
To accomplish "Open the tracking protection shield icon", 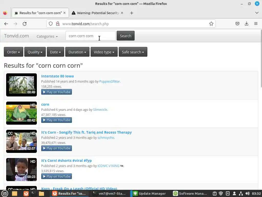I will (x=51, y=24).
